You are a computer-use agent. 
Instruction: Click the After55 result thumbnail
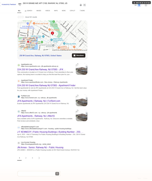(82, 115)
